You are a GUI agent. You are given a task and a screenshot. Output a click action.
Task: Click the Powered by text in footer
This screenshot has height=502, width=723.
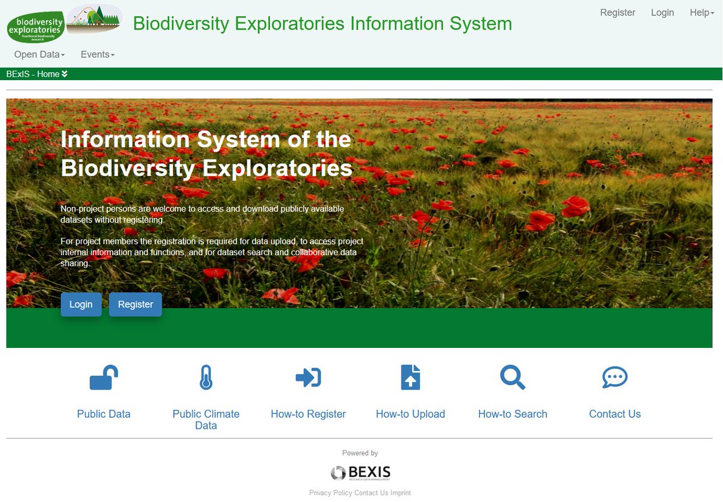click(360, 453)
